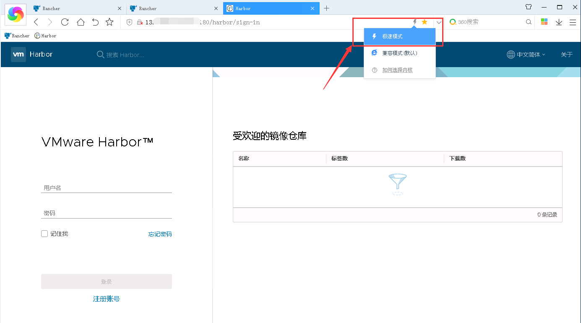Click the 下载数 column header
The image size is (581, 323).
click(457, 159)
